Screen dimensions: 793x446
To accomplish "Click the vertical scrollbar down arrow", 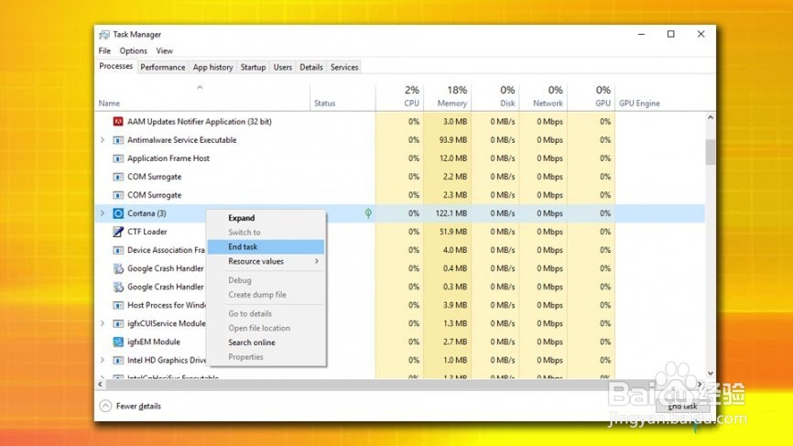I will click(710, 373).
